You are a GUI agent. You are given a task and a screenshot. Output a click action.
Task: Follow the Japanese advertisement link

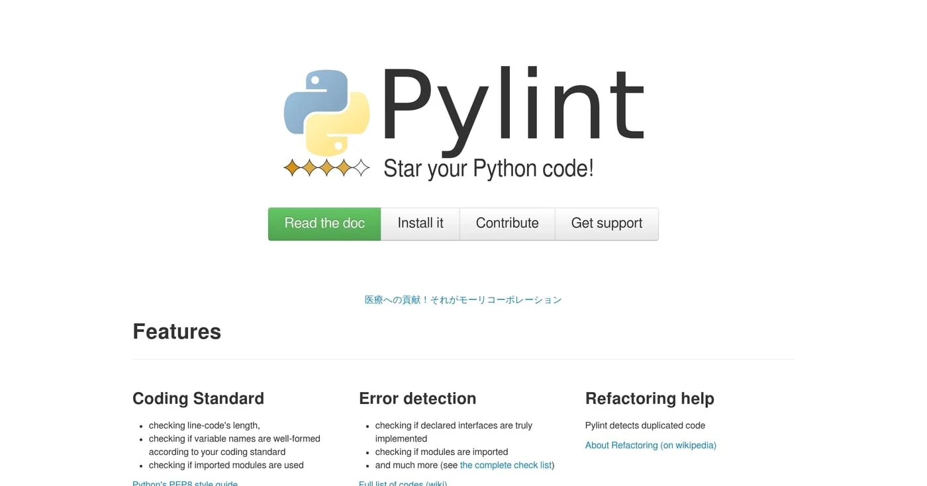coord(463,300)
